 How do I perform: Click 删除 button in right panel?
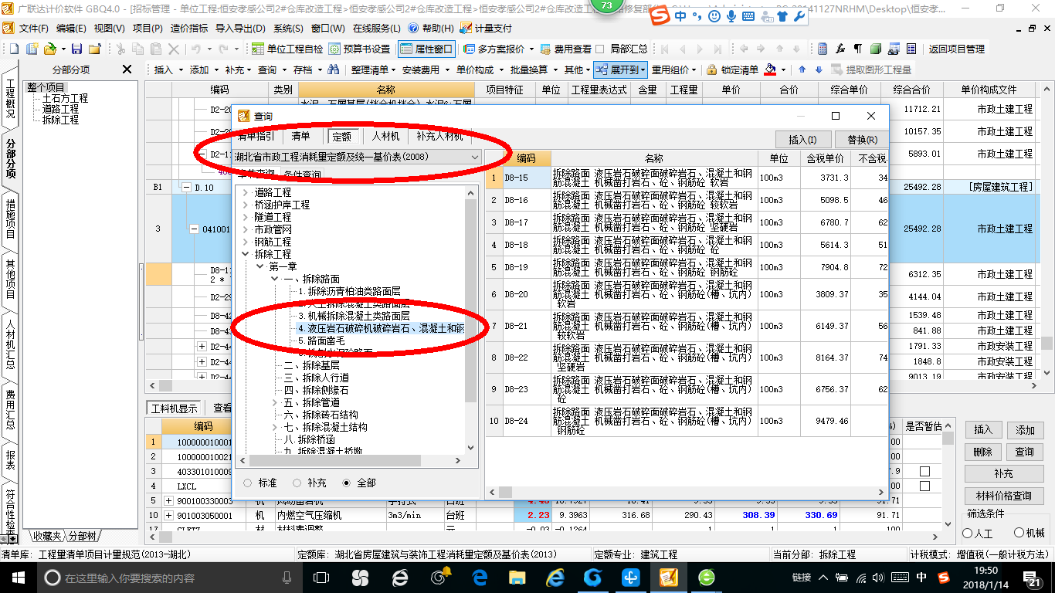tap(983, 452)
